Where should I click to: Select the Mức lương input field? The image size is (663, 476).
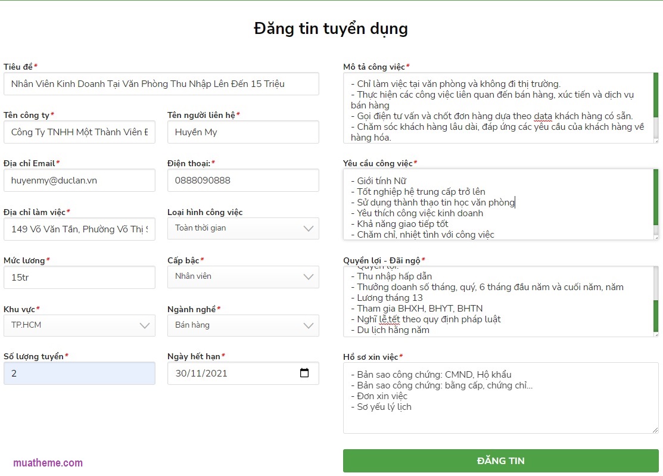point(79,277)
